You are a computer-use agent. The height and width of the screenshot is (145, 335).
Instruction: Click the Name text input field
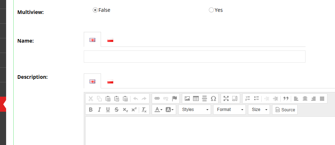(x=194, y=57)
